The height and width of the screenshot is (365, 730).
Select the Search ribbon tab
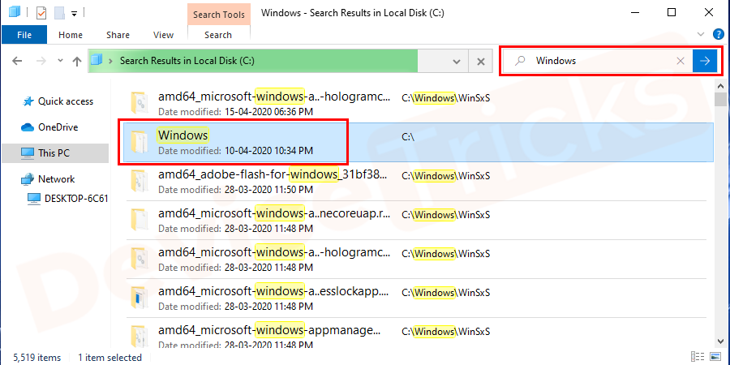218,35
